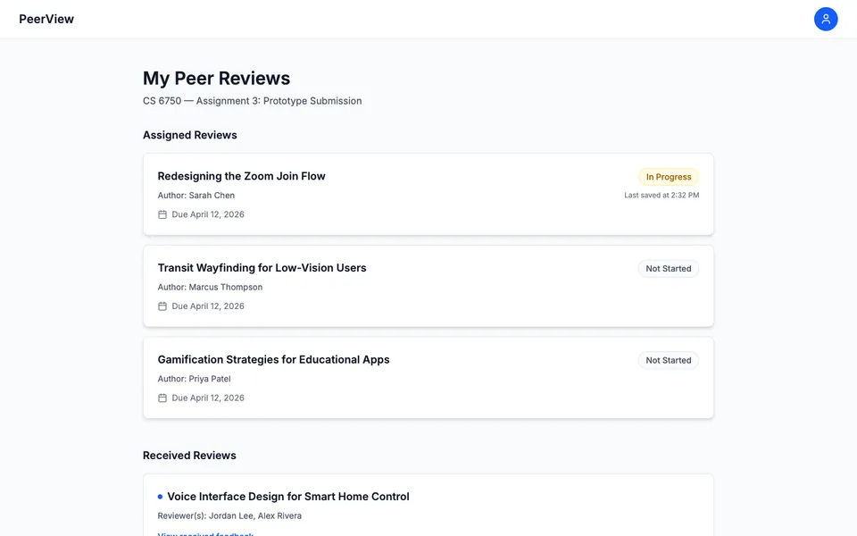Click 'Author: Priya Patel' text
This screenshot has width=857, height=536.
tap(194, 379)
